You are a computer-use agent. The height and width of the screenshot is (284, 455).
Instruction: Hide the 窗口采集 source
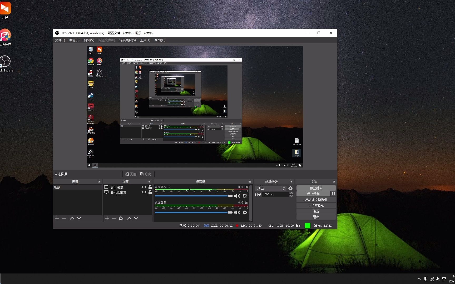[x=144, y=187]
